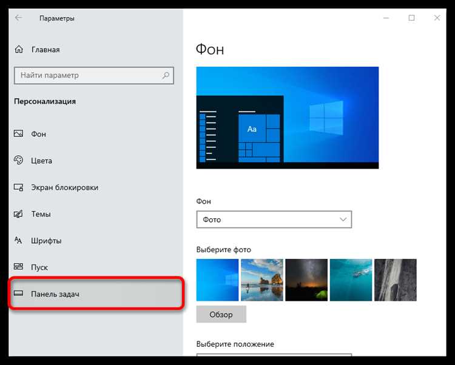Choose the night sky tent wallpaper thumbnail
Viewport: 455px width, 365px height.
click(306, 280)
